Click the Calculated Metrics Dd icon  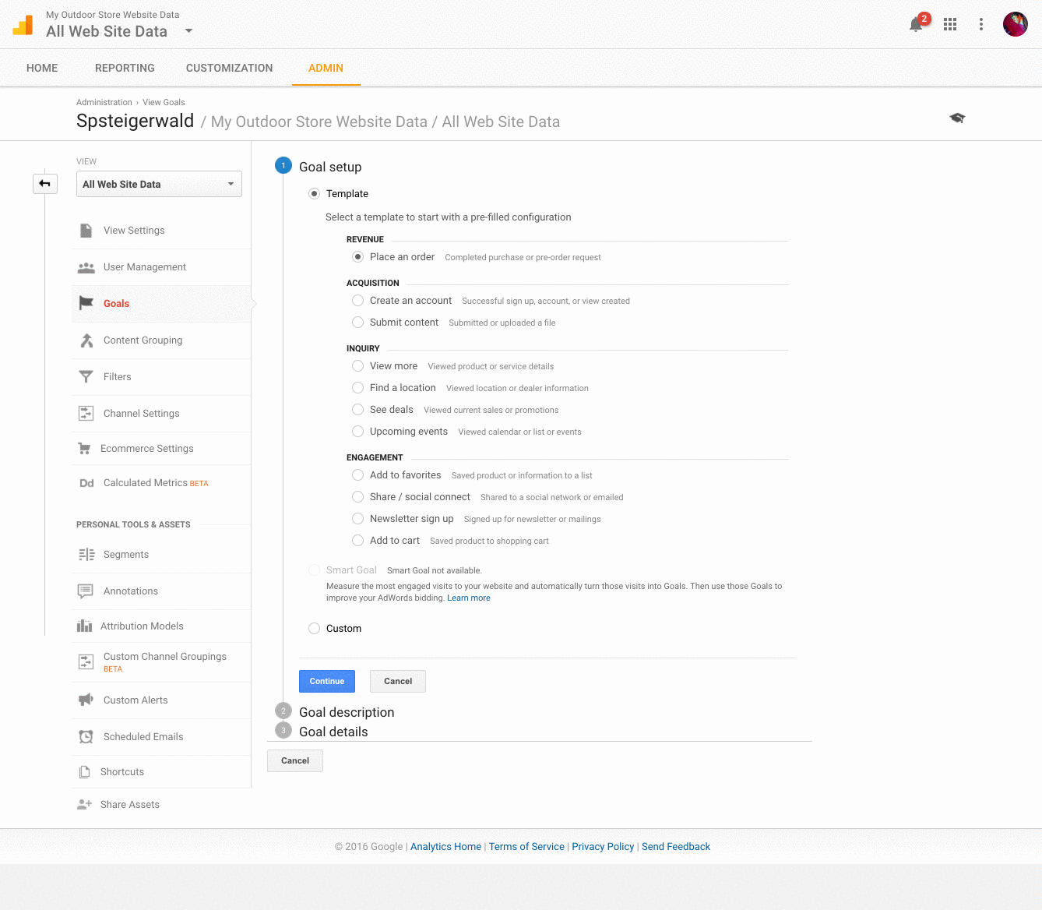point(86,483)
